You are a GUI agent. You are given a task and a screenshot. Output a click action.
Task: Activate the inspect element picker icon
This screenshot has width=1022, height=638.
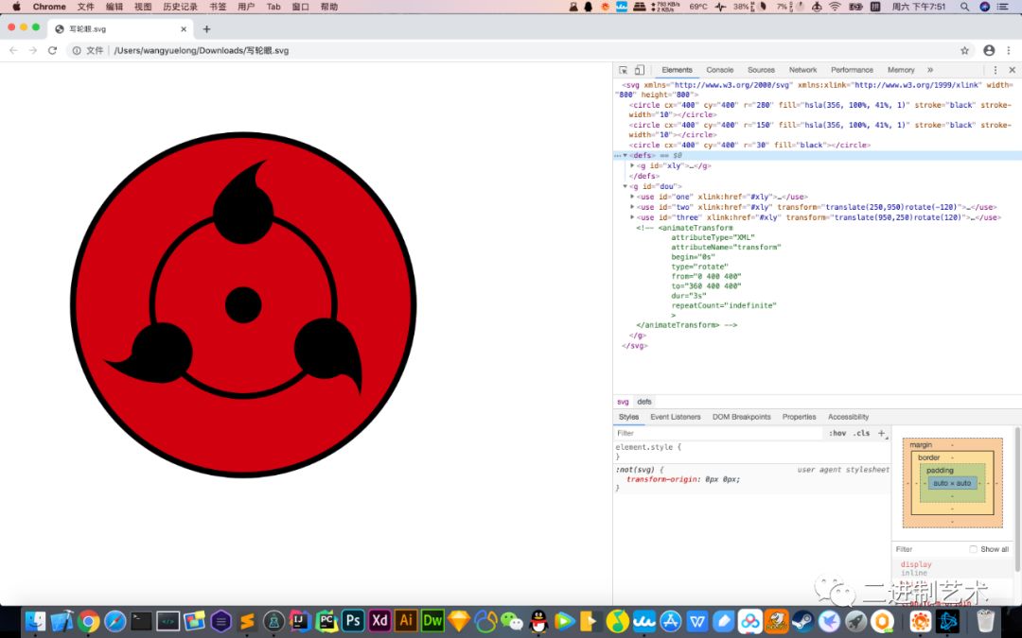pyautogui.click(x=623, y=70)
